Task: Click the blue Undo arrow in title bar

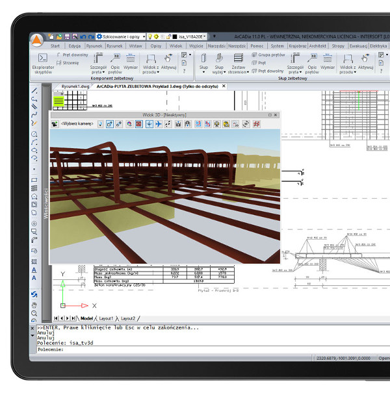Action: pyautogui.click(x=83, y=37)
